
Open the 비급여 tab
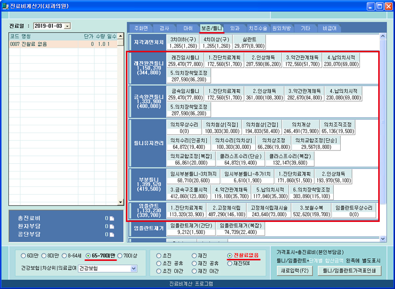[x=330, y=28]
